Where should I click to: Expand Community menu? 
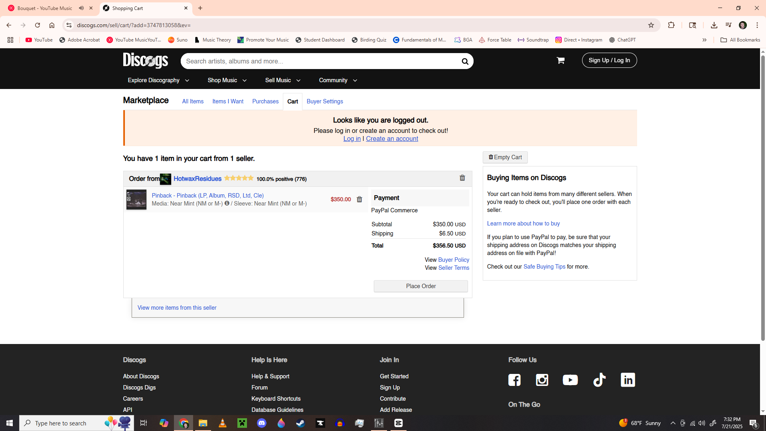tap(338, 80)
